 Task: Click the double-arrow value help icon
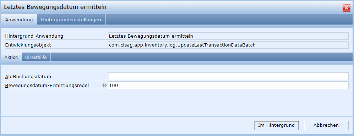coord(104,85)
